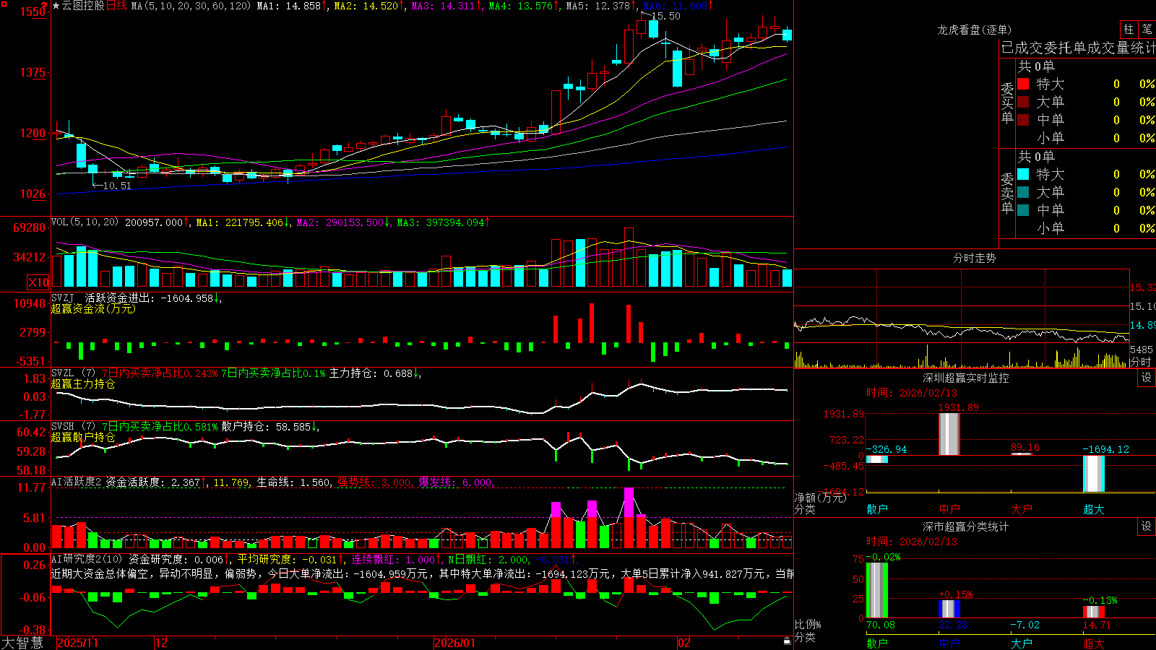Open 设 settings for 深圳超赢实时监控

[x=1147, y=378]
